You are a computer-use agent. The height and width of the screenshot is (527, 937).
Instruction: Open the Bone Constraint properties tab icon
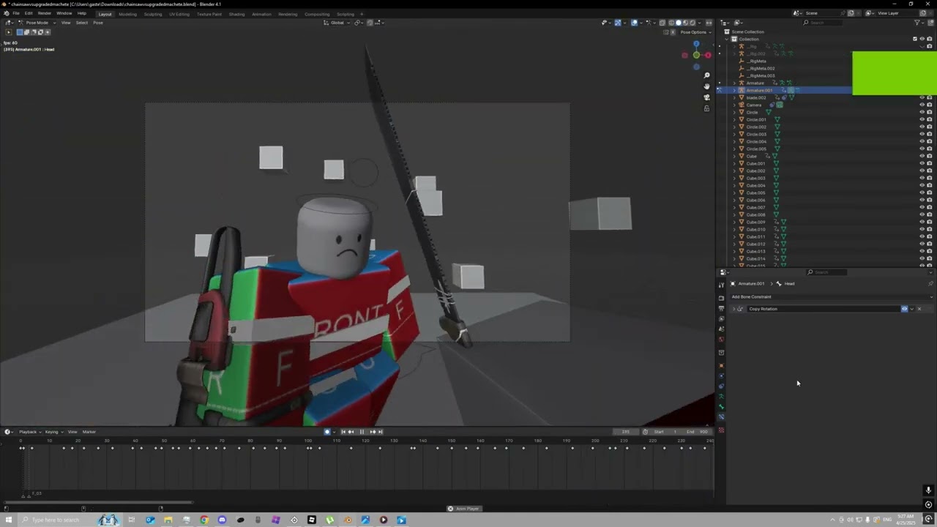(721, 416)
